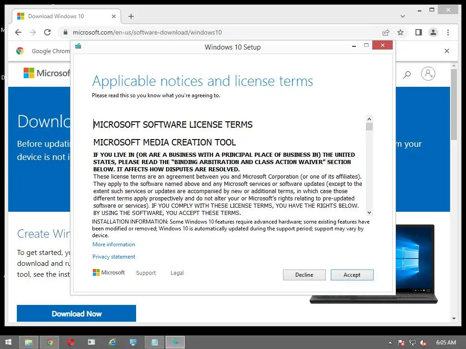The image size is (466, 349).
Task: Bookmark this page with star icon
Action: (x=400, y=32)
